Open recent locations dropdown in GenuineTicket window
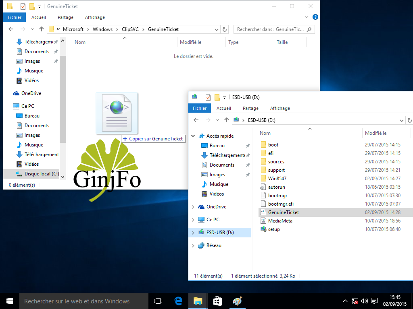This screenshot has height=309, width=413. click(32, 29)
